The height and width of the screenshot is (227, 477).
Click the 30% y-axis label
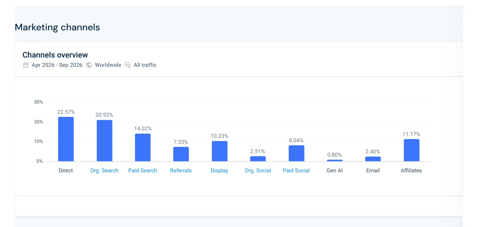tap(38, 102)
